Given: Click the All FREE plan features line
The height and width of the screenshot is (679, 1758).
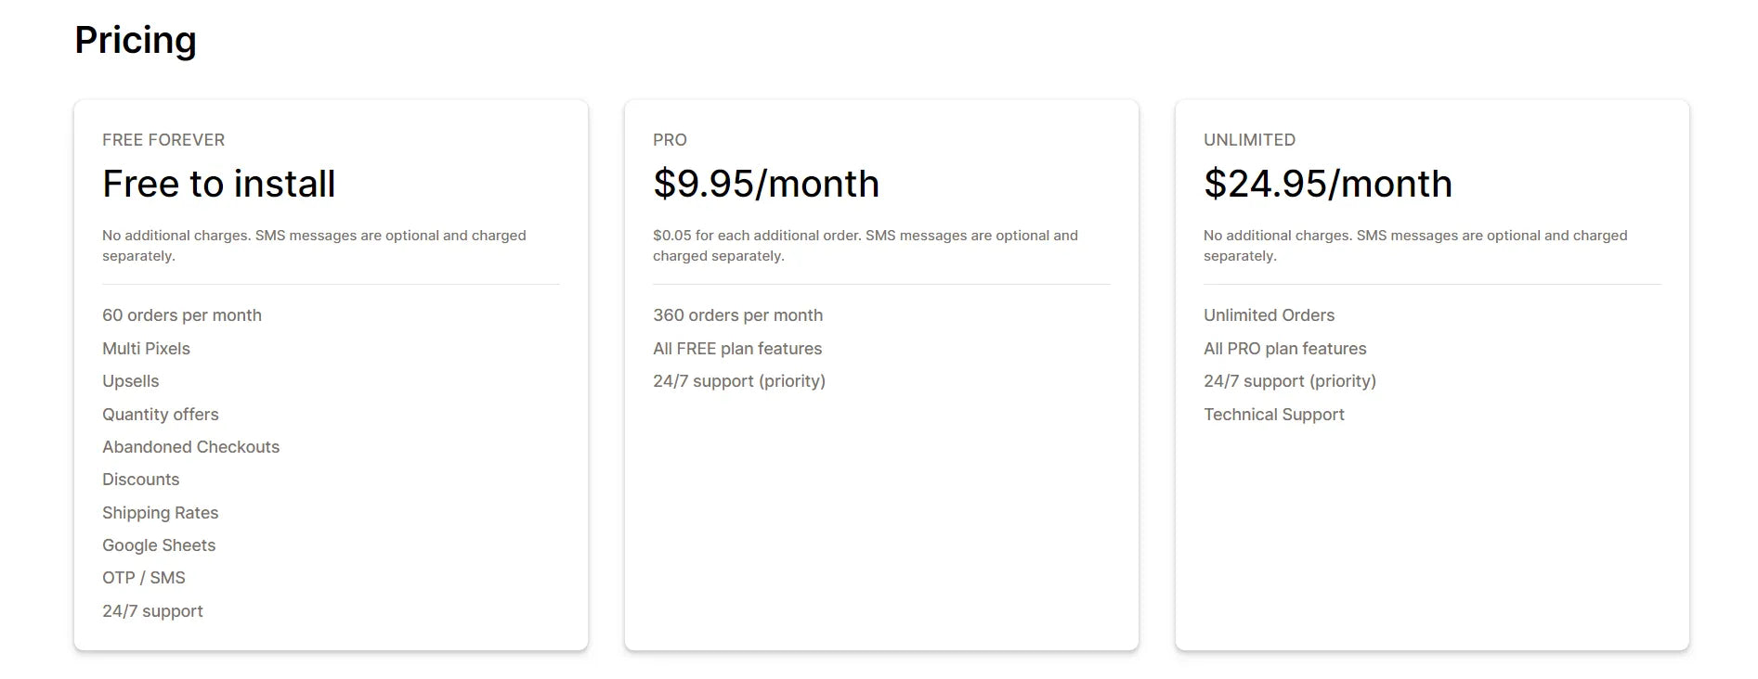Looking at the screenshot, I should (x=737, y=349).
